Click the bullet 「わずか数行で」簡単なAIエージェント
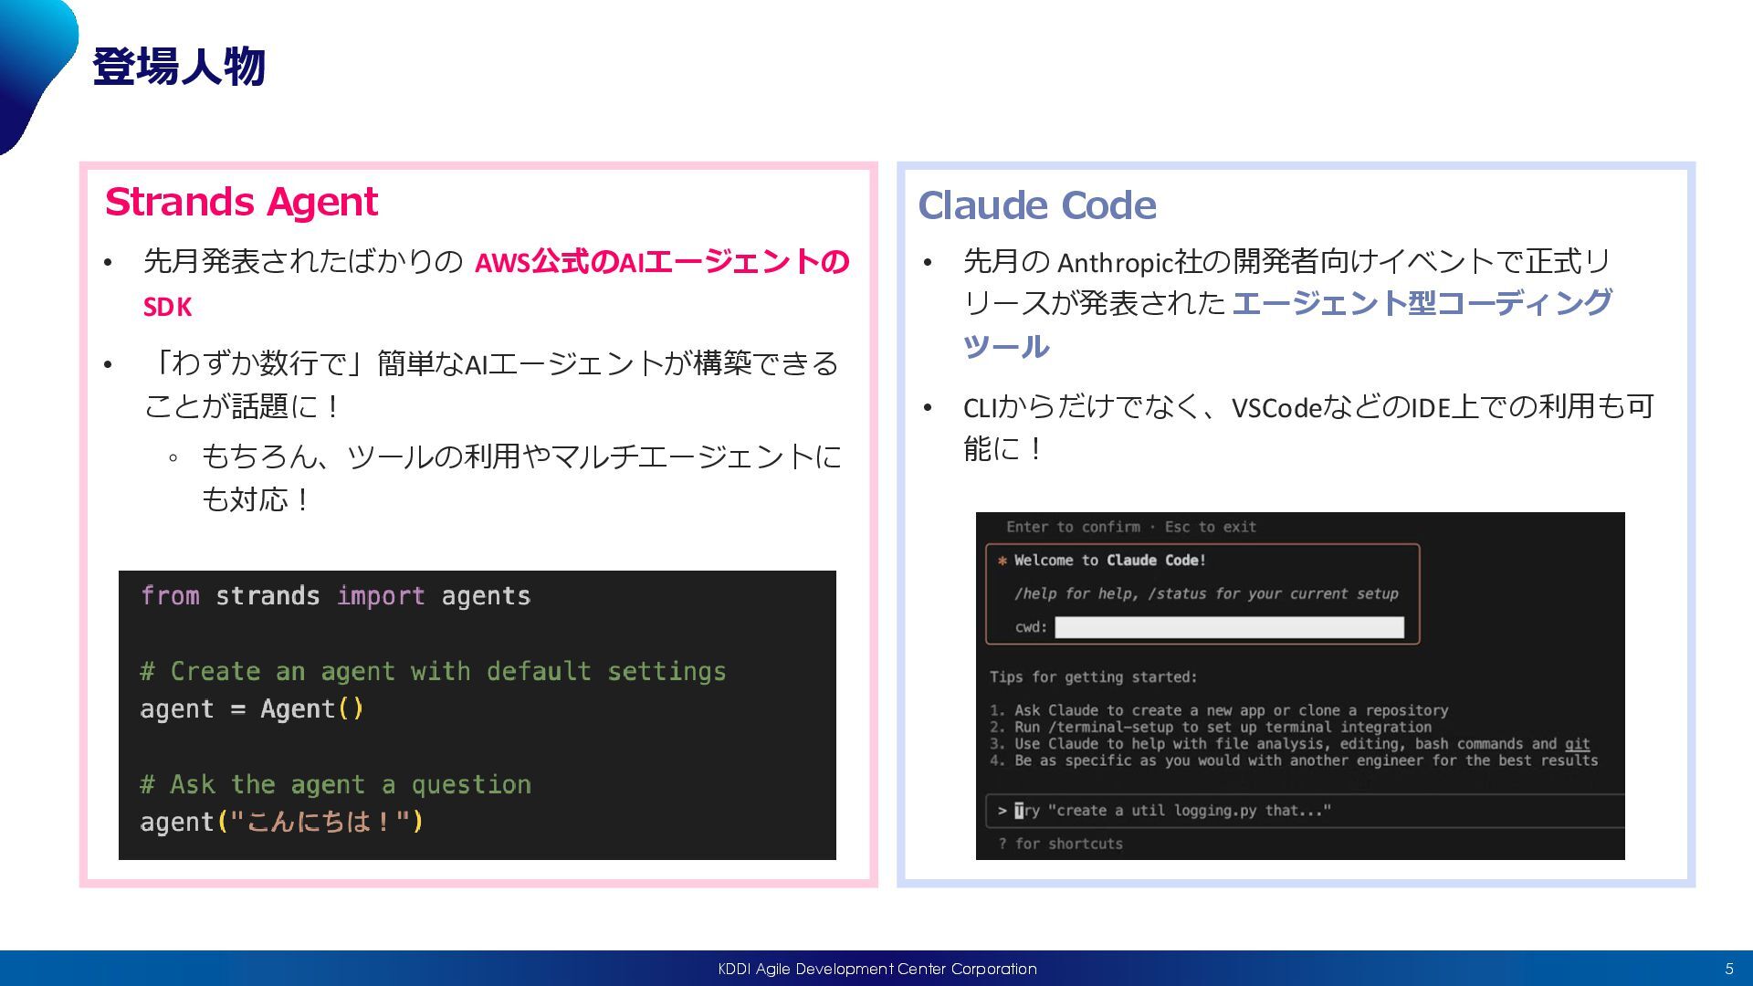 tap(491, 362)
